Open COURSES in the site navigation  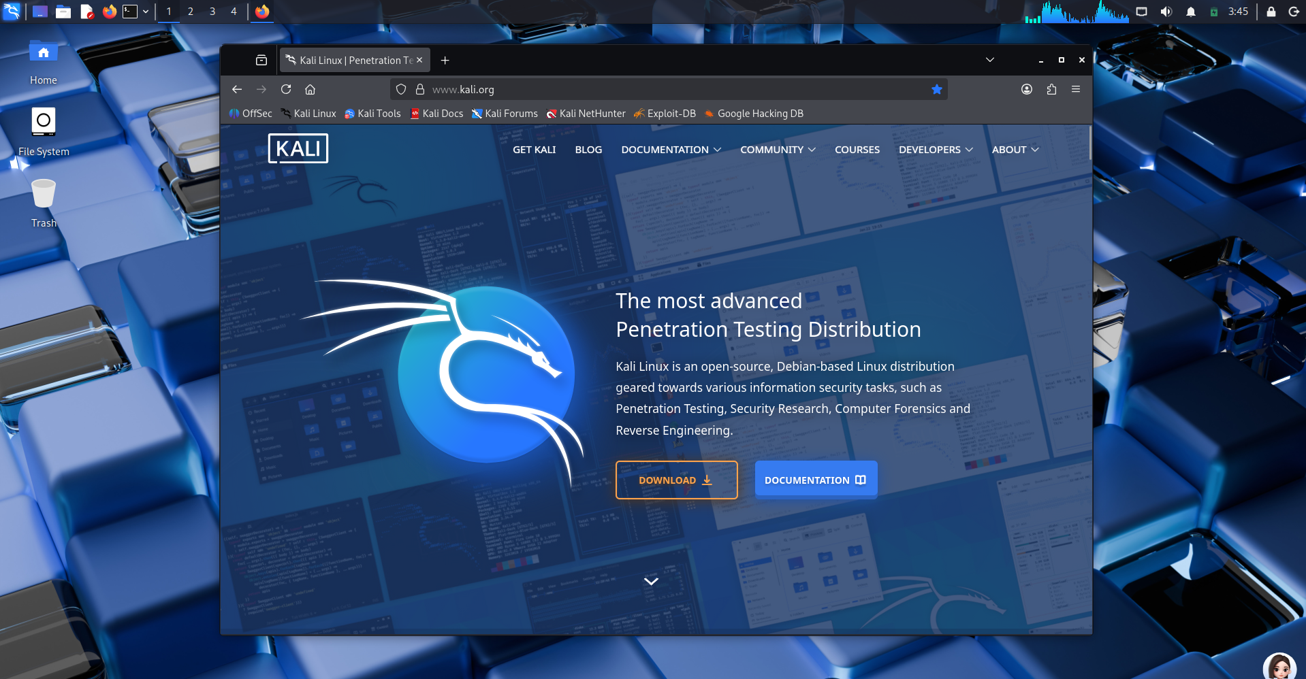click(x=857, y=150)
